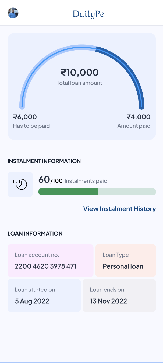Select the ₹4,000 amount paid figure
The height and width of the screenshot is (363, 163).
coord(139,117)
